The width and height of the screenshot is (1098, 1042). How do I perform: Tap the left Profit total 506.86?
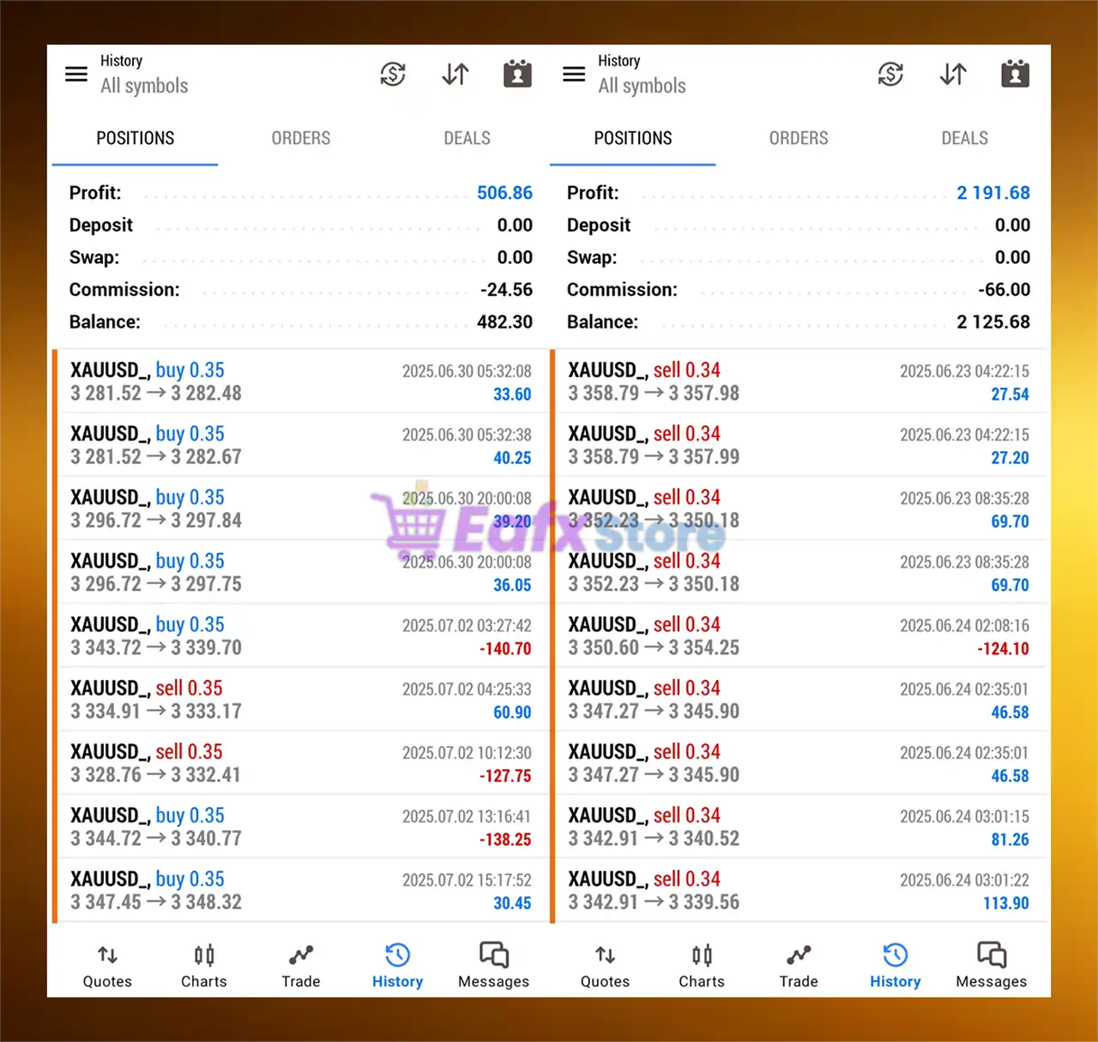504,193
